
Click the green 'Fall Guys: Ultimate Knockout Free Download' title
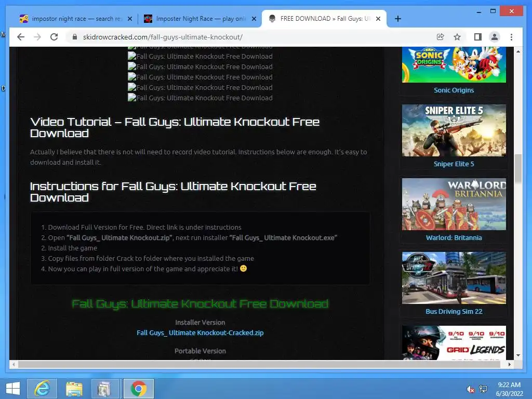click(x=200, y=303)
